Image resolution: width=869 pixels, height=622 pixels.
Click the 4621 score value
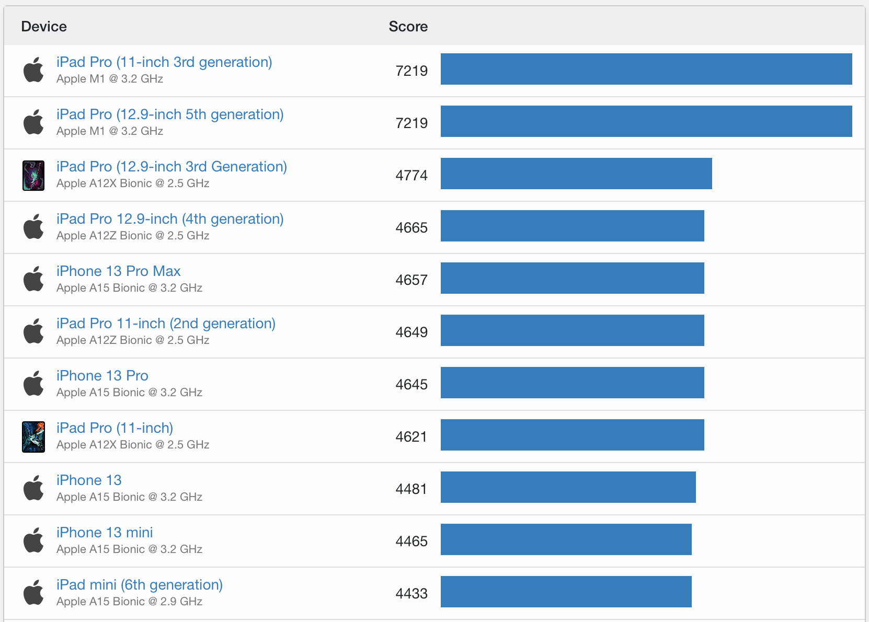(411, 436)
